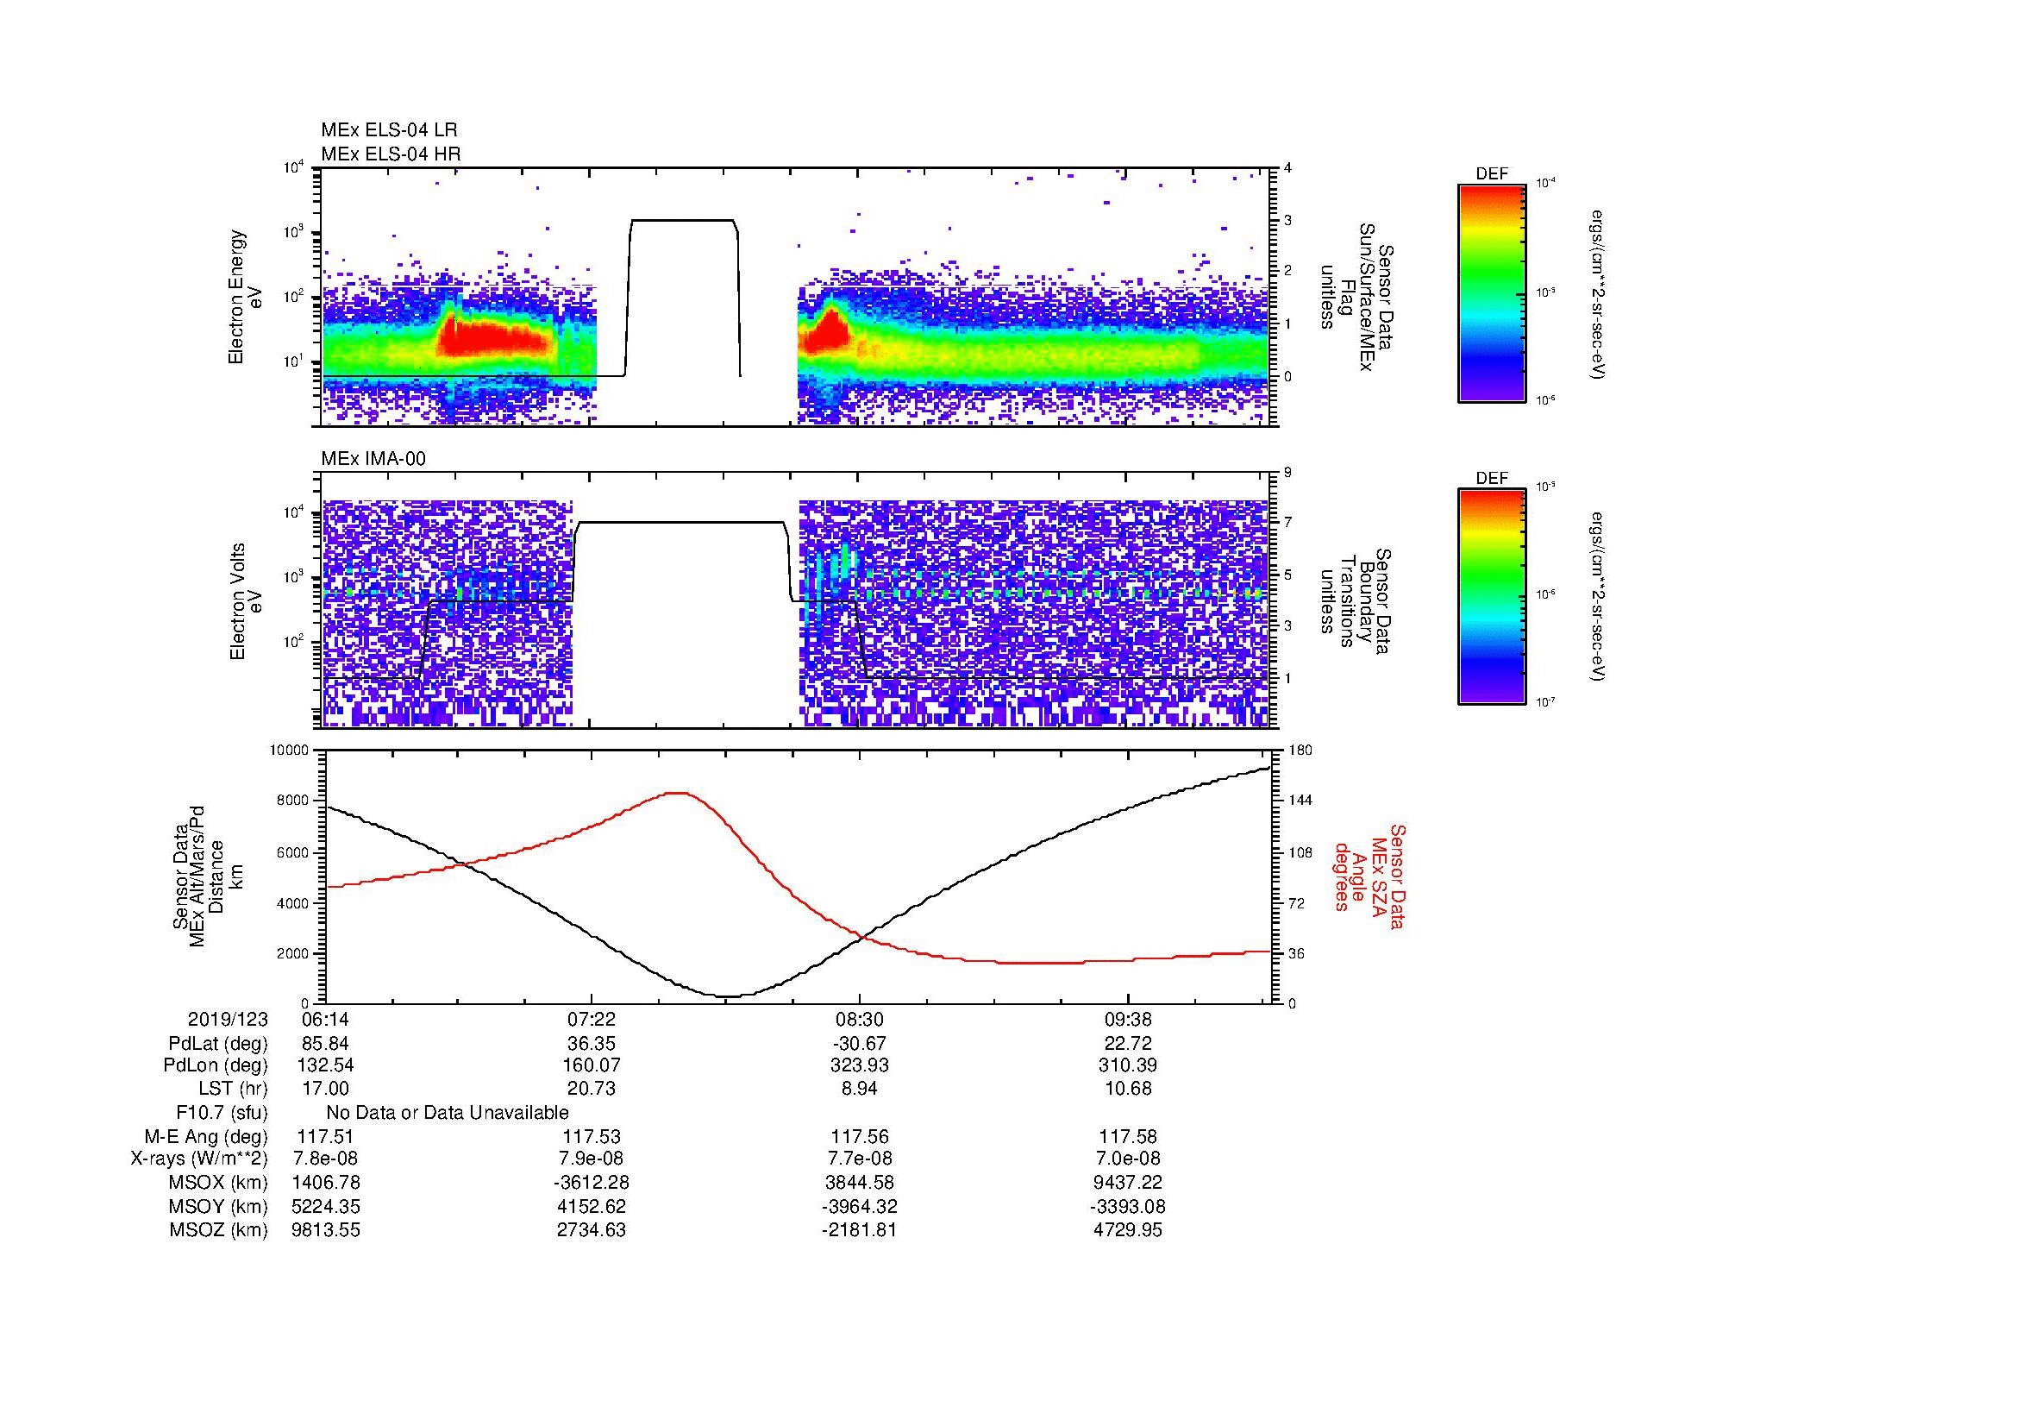Click the 'X-rays (W/m**2)' row label

pos(199,1159)
